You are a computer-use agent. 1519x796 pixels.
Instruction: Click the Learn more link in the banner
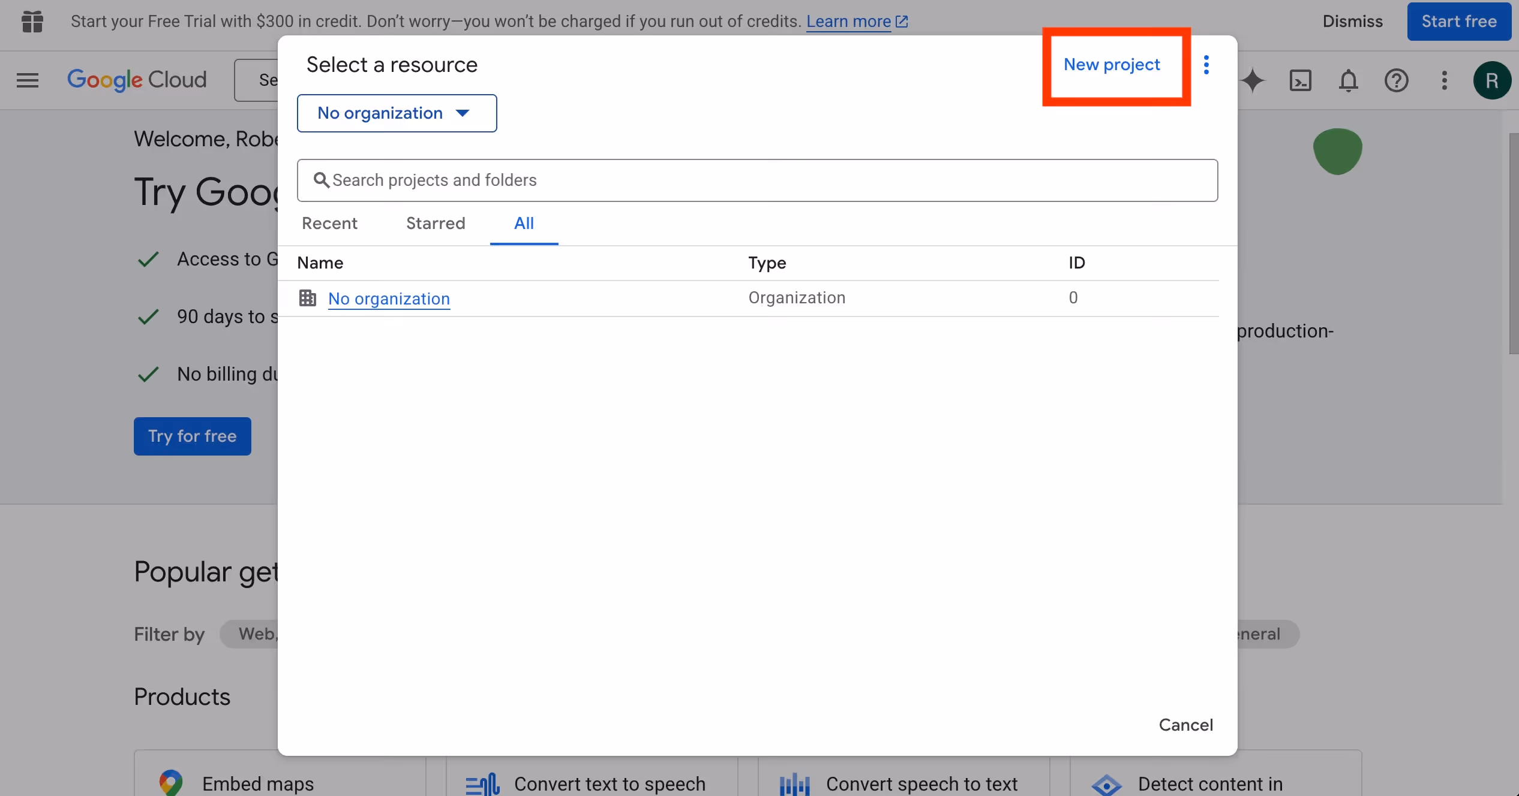[x=848, y=22]
